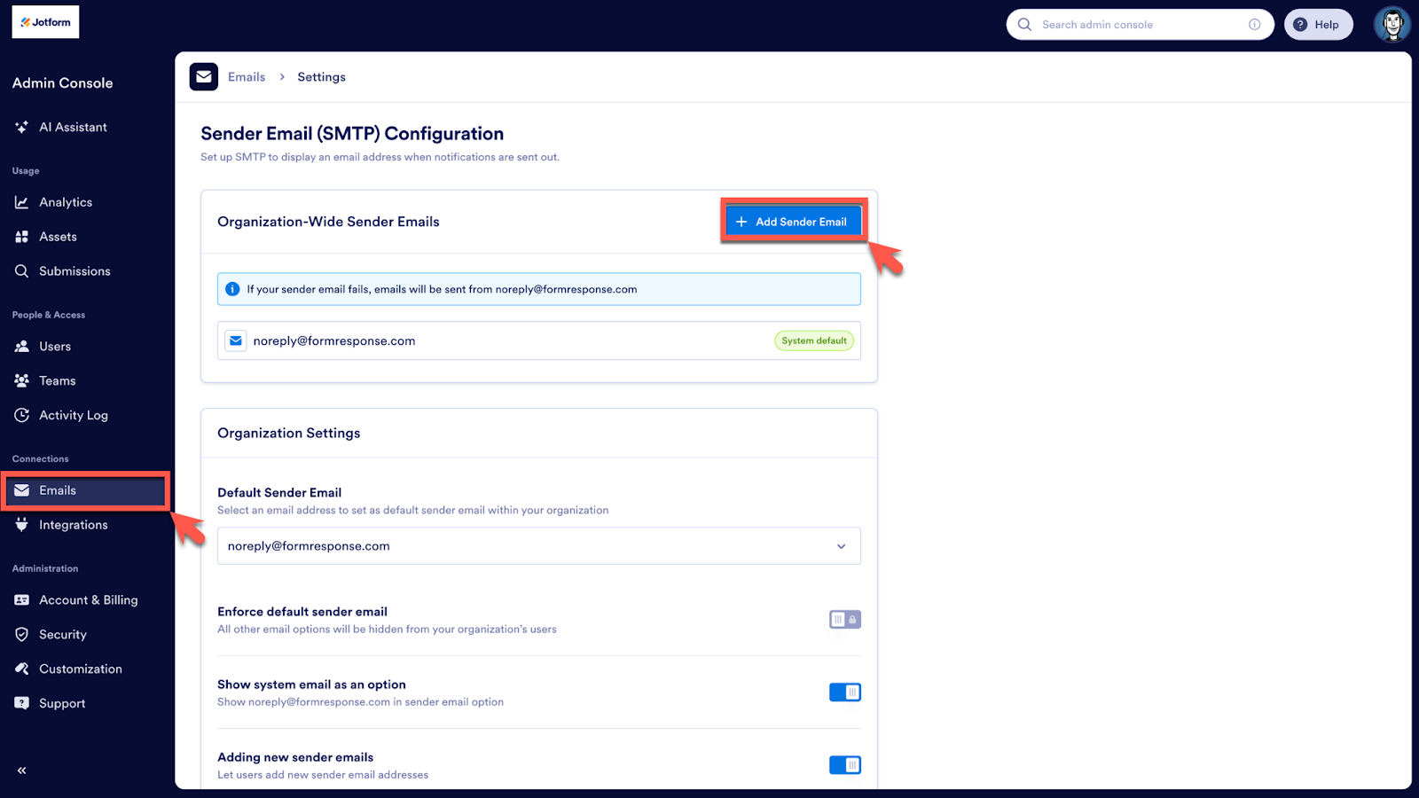Screen dimensions: 1419x798
Task: Collapse the sidebar with the double-chevron
Action: 20,770
